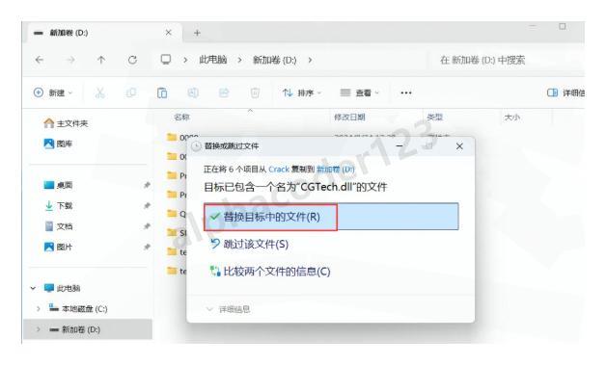Click 此电脑 in the address breadcrumb
Viewport: 607px width, 366px height.
click(x=213, y=60)
